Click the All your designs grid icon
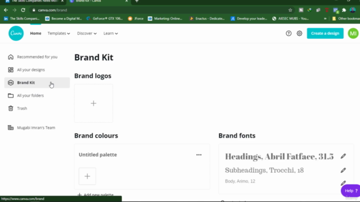This screenshot has width=360, height=202. (11, 70)
